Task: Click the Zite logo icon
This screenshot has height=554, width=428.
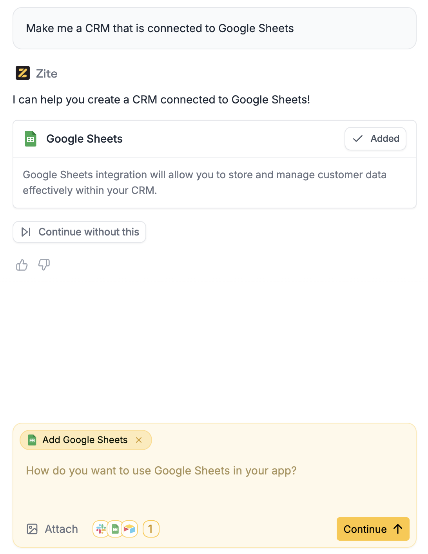Action: (x=22, y=73)
